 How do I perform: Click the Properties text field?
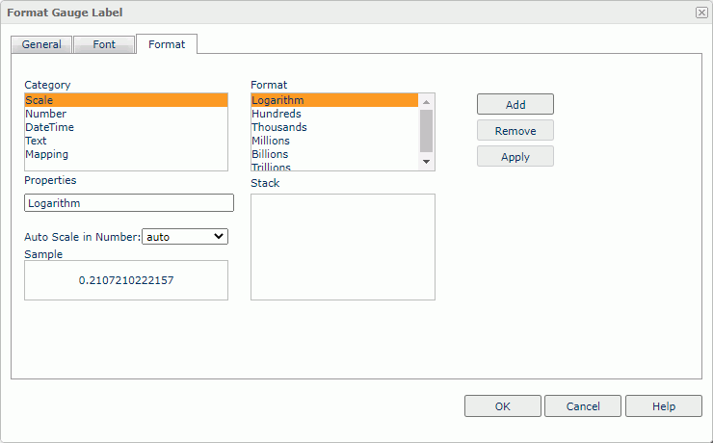pyautogui.click(x=128, y=203)
